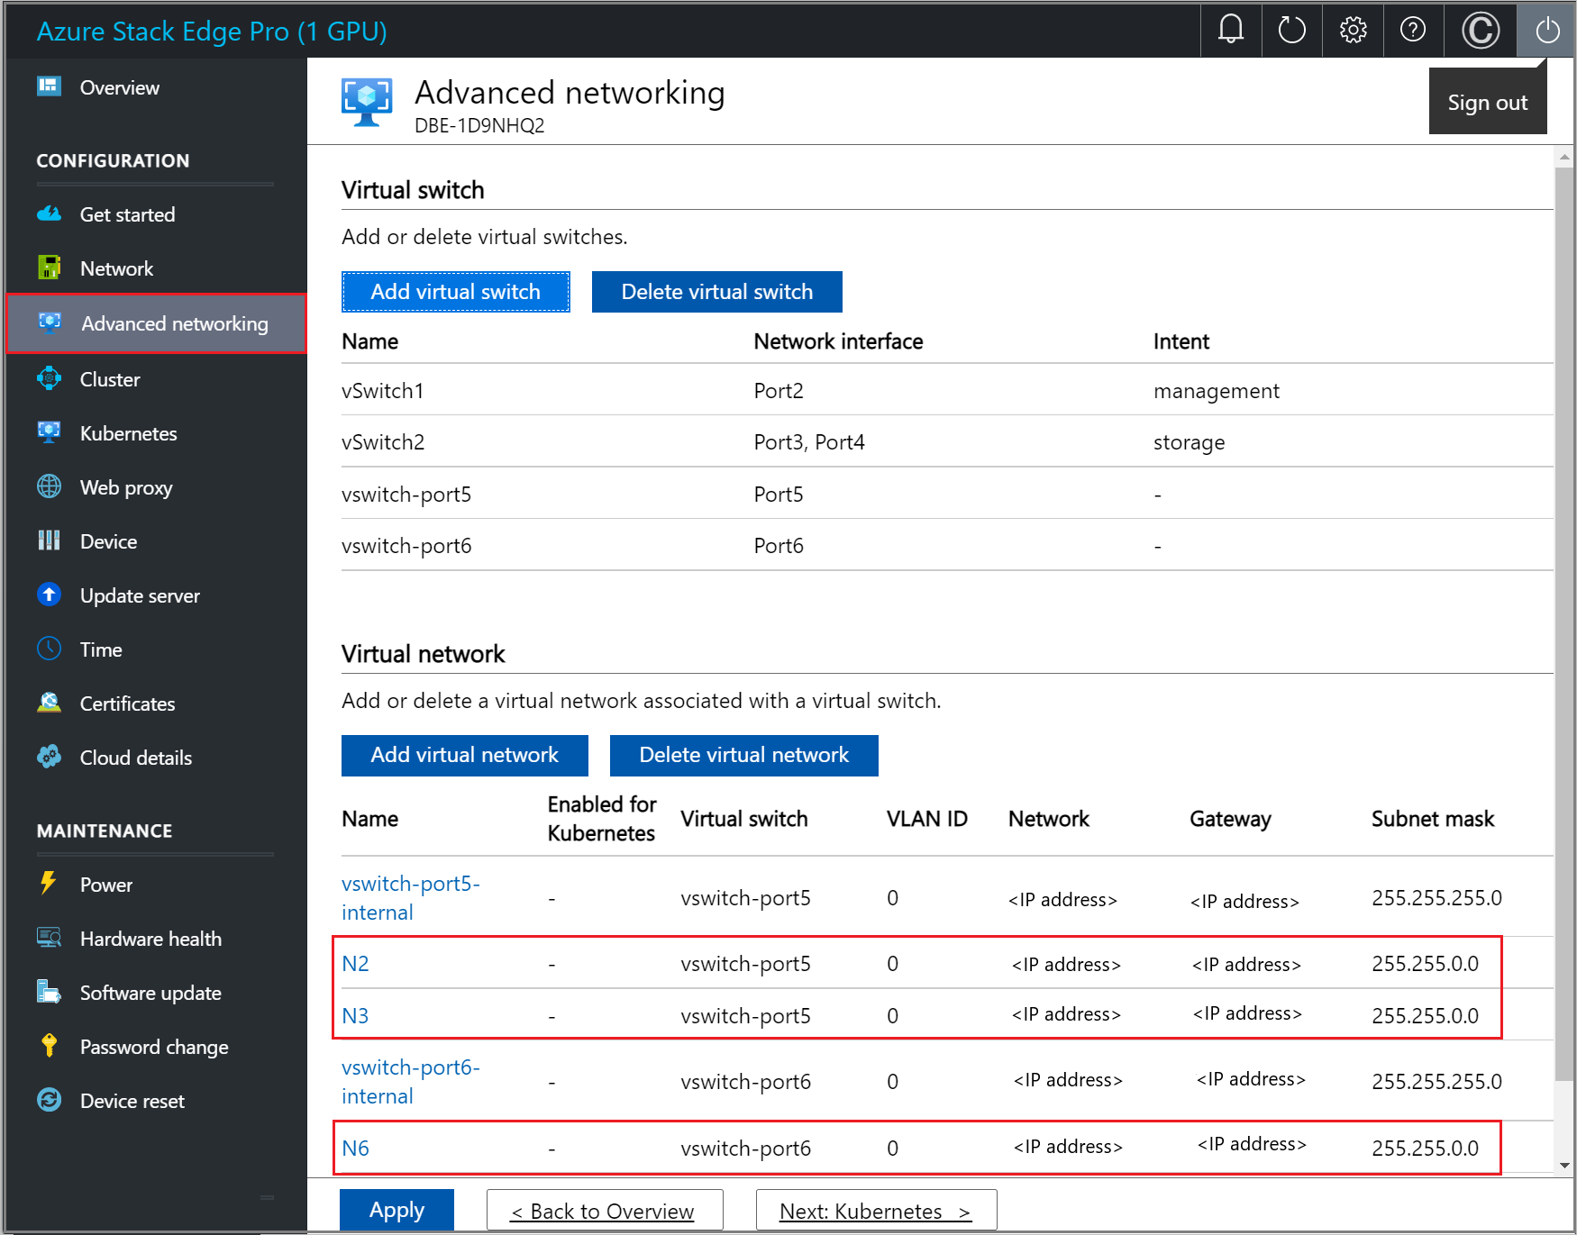Screen dimensions: 1577x1235
Task: Click the help question mark icon
Action: [x=1412, y=30]
